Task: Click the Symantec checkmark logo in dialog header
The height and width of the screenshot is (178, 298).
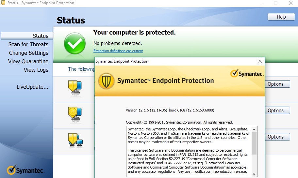Action: coord(247,73)
